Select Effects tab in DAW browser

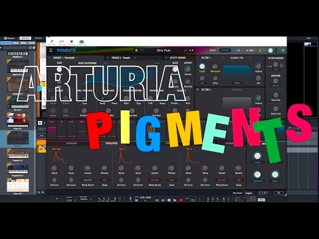tap(15, 43)
